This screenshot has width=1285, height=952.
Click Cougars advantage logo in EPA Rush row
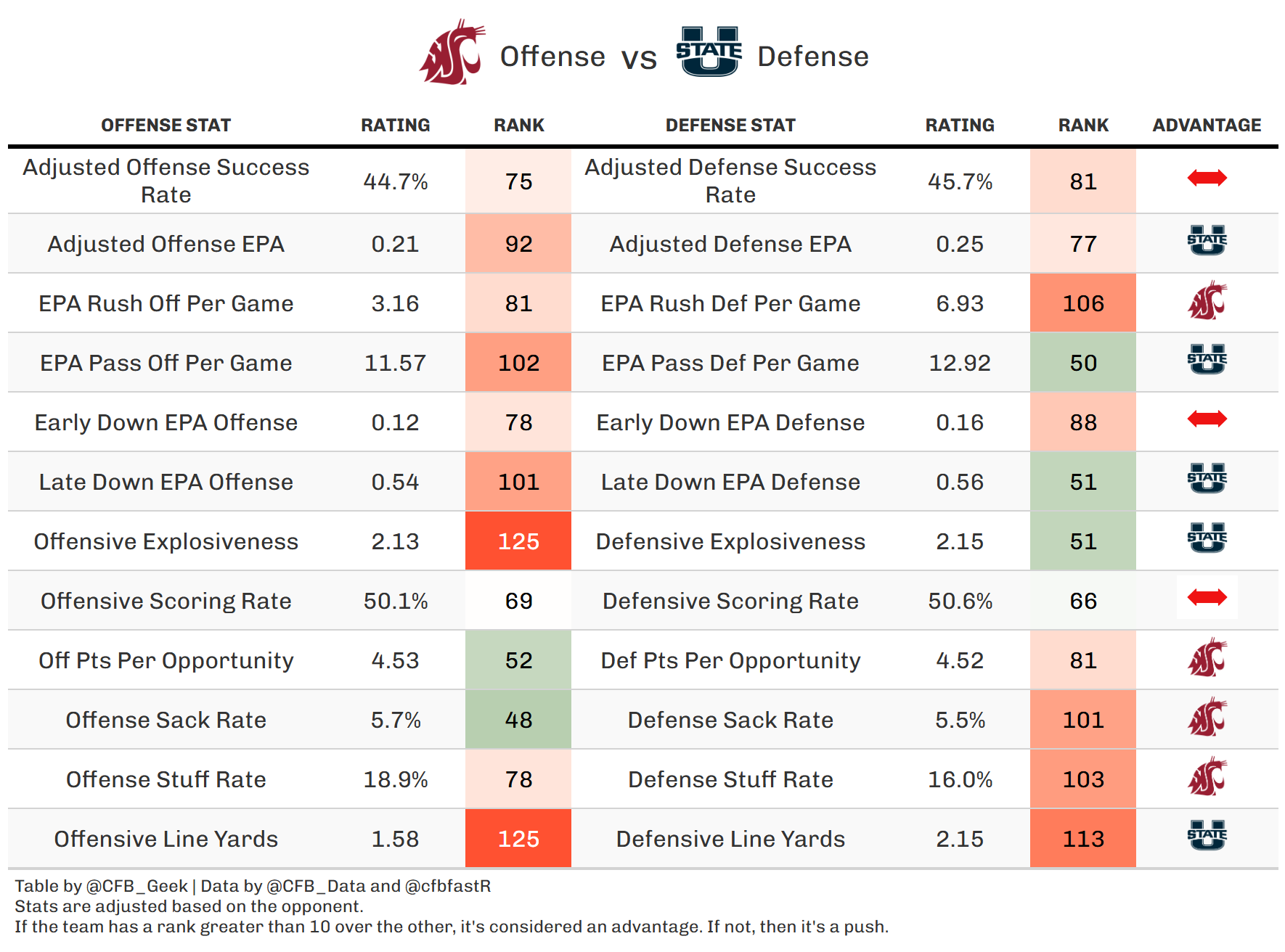click(x=1207, y=301)
